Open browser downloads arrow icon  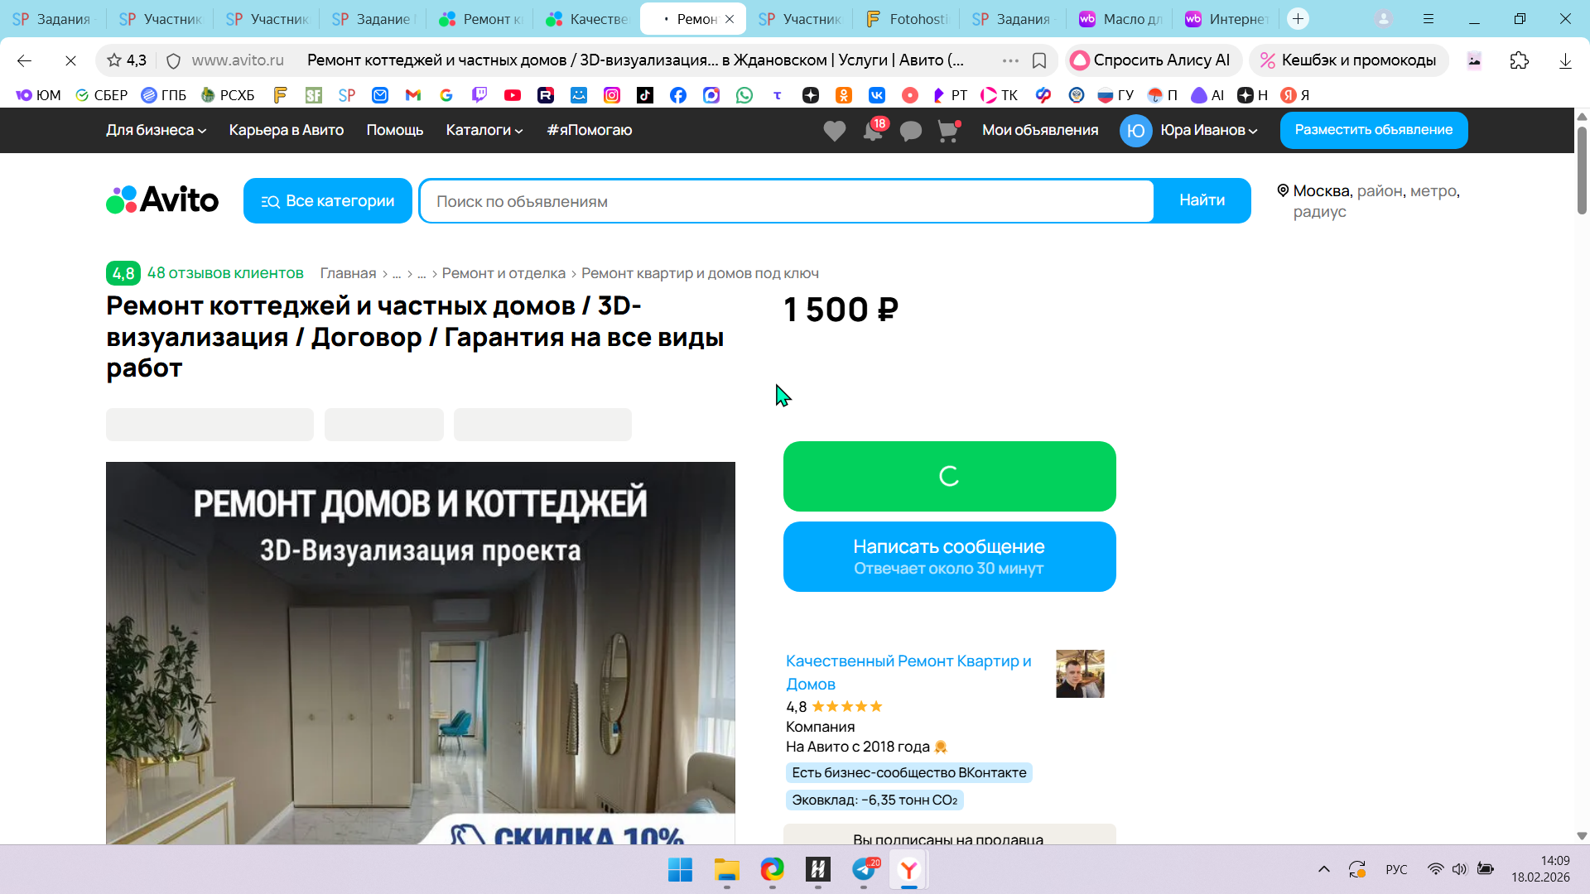click(x=1564, y=60)
